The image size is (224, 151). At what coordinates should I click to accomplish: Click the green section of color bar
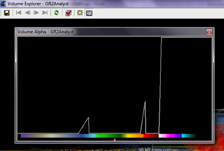click(x=109, y=136)
